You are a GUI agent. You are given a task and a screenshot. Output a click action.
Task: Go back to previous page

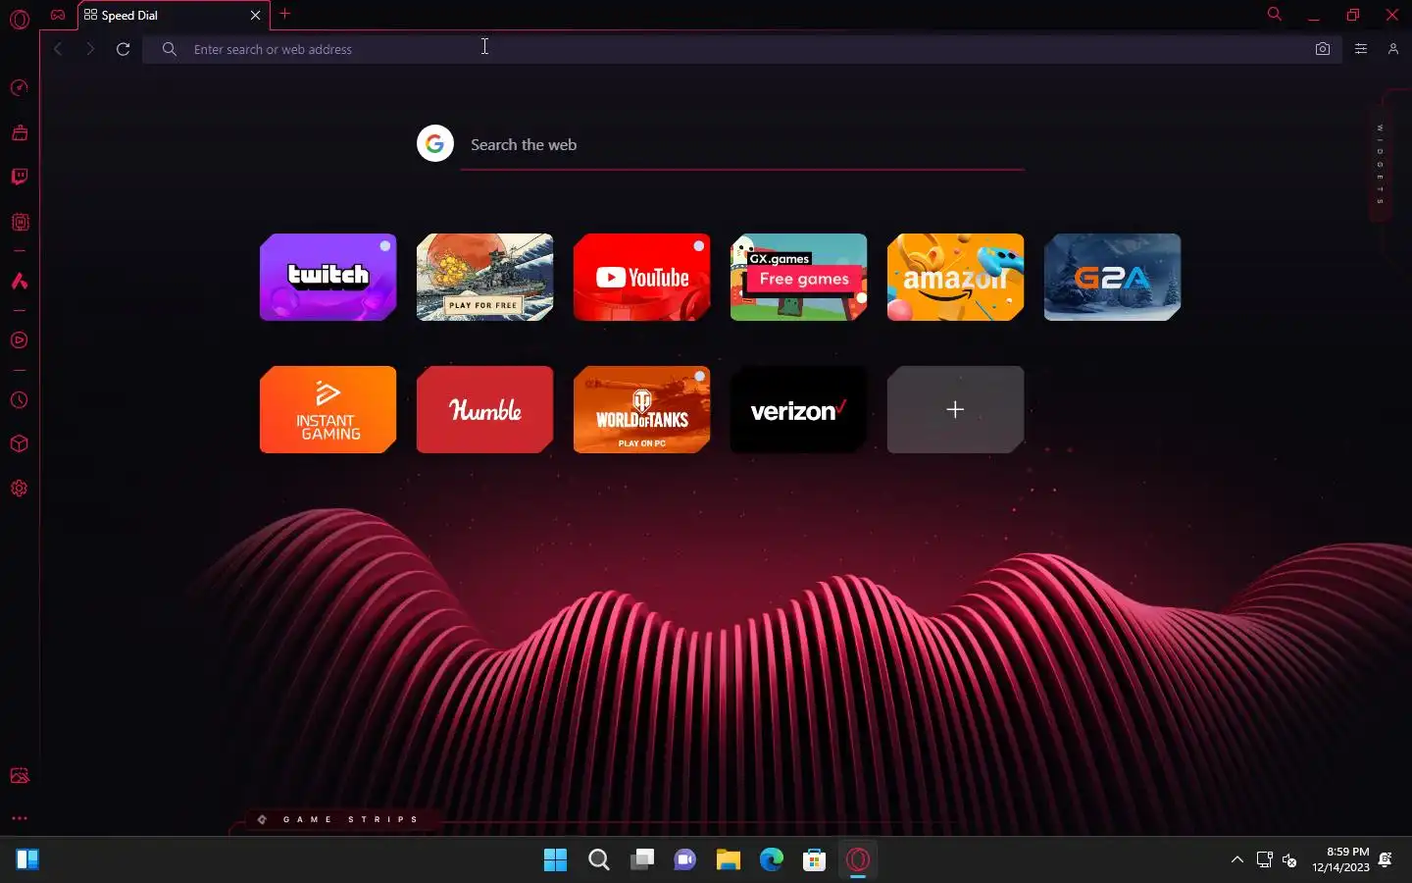point(59,49)
